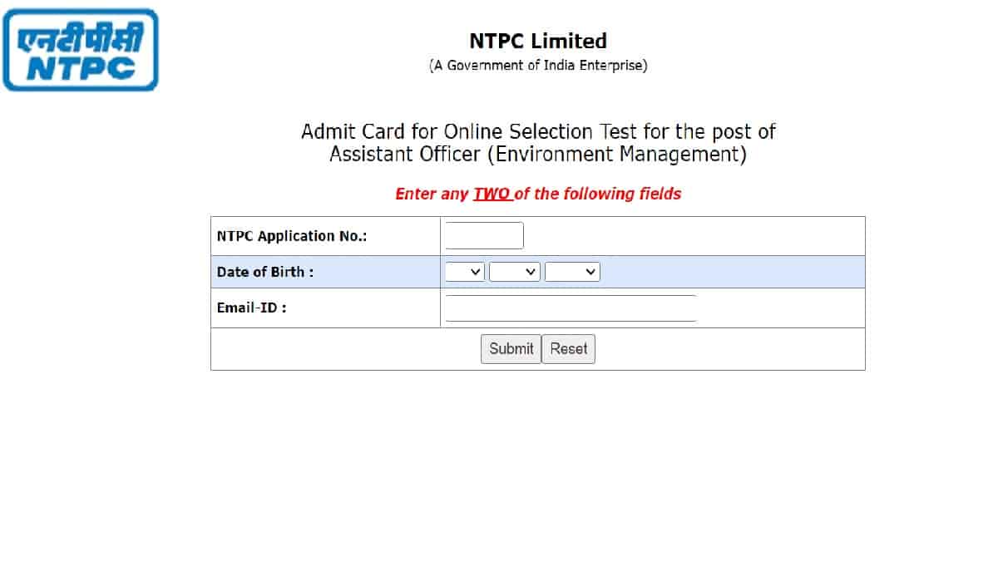The height and width of the screenshot is (561, 998).
Task: Click the NTPC Limited heading
Action: [536, 40]
